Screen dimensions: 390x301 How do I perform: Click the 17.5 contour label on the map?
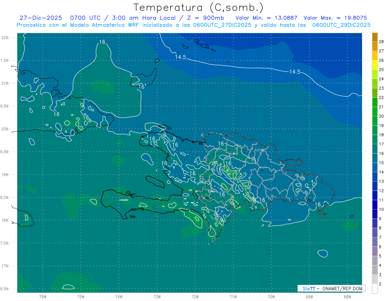237,175
